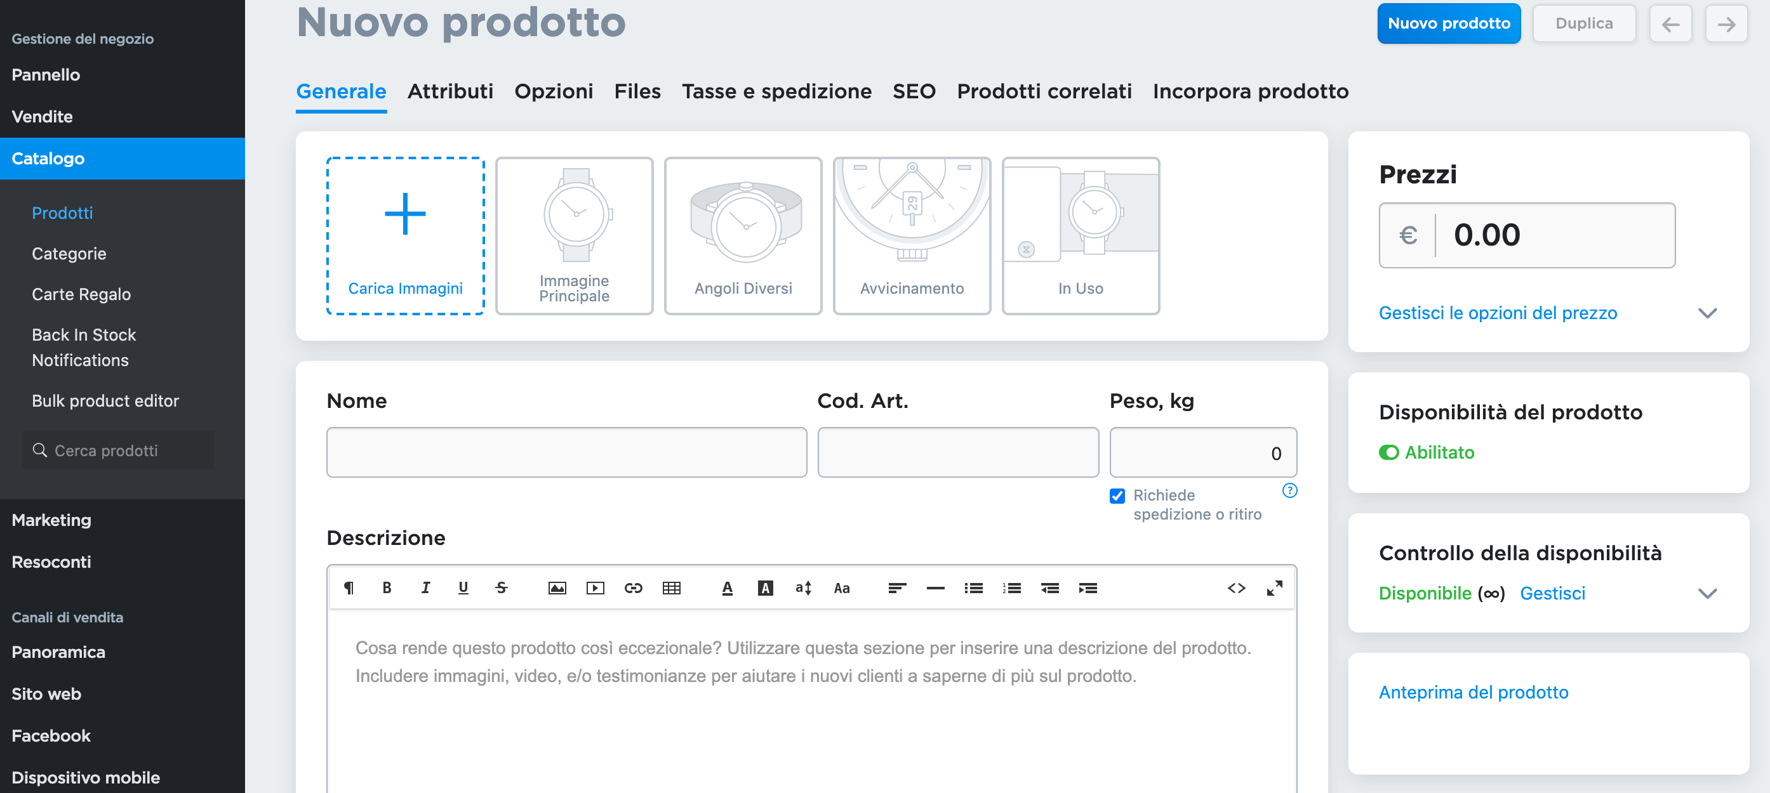Uncheck Richiede spedizione o ritiro
Viewport: 1770px width, 793px height.
coord(1117,495)
